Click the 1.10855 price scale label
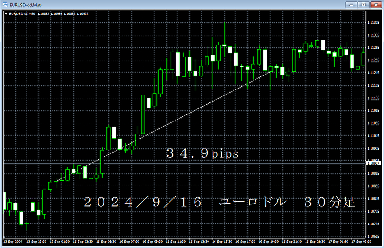Image resolution: width=384 pixels, height=248 pixels. pyautogui.click(x=373, y=186)
